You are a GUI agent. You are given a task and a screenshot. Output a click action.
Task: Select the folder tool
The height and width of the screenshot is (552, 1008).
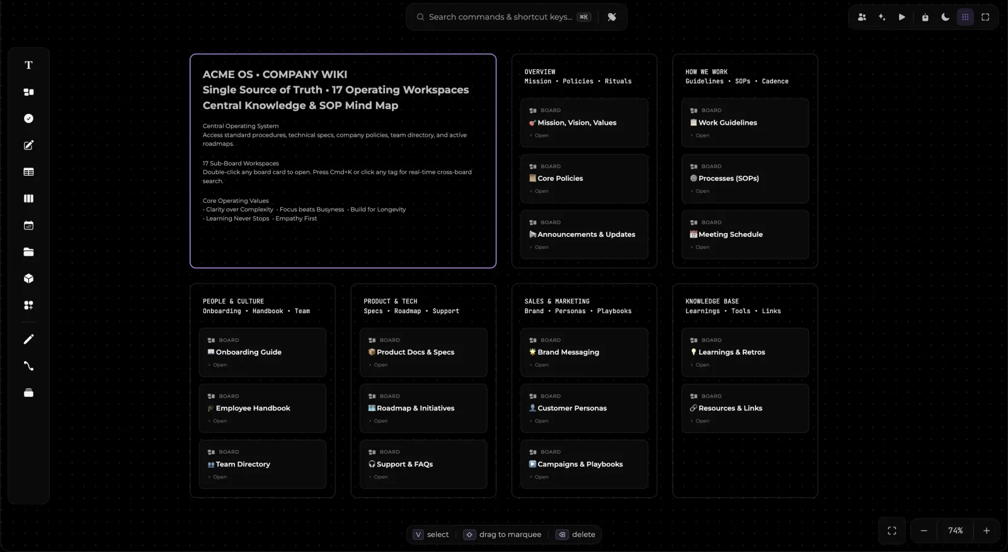pos(28,252)
